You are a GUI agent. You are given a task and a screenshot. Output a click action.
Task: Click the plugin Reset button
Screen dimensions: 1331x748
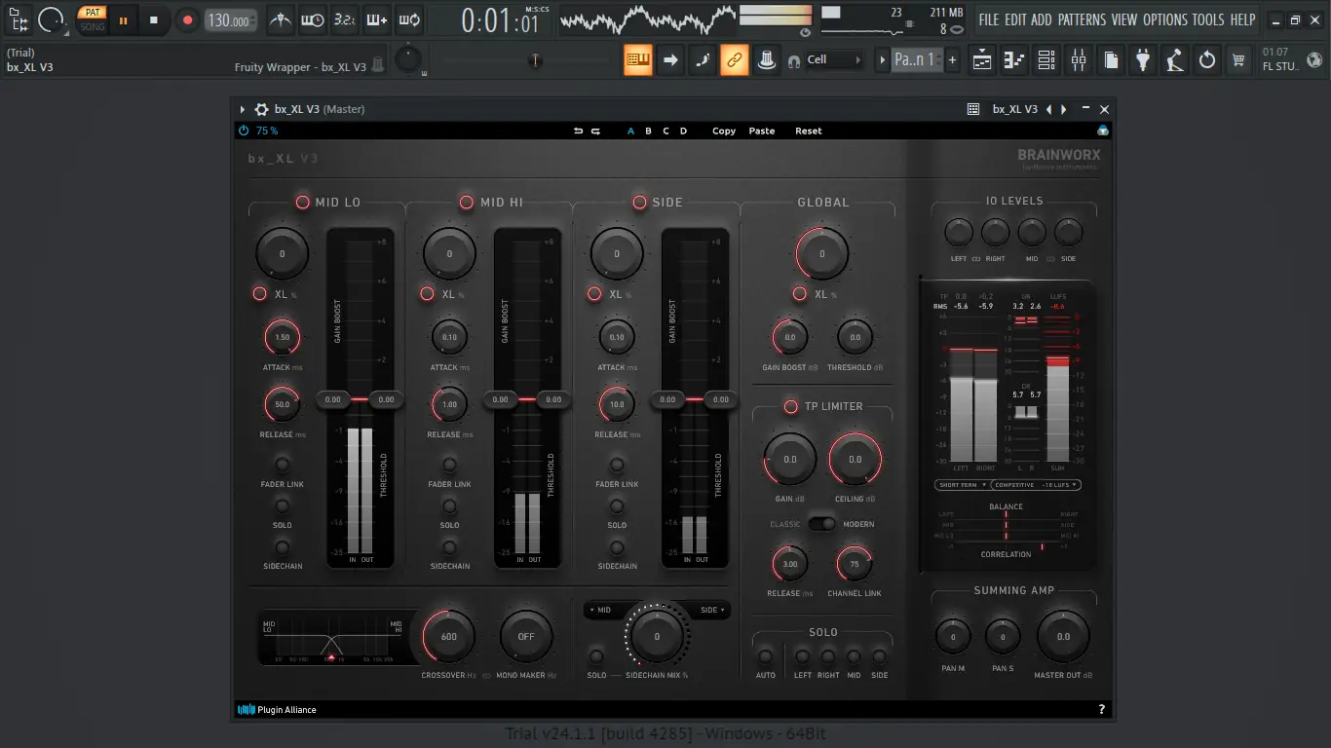808,131
